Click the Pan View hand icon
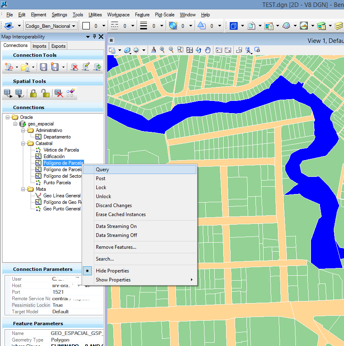Viewport: 344px width, 346px height. (208, 50)
